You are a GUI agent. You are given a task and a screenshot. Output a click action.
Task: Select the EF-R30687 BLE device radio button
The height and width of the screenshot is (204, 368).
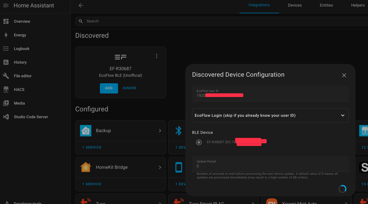point(199,142)
